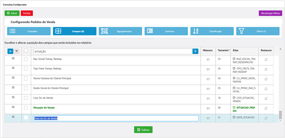Screen dimensions: 285x138
Task: Click mask icon for Raz. Social Transp. Redesp.
Action: [x=208, y=60]
